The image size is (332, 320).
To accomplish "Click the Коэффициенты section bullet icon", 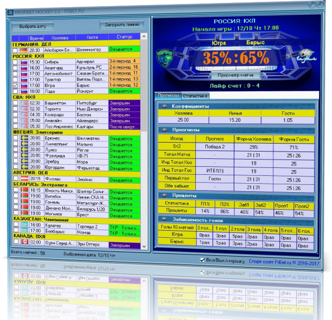I will coord(164,106).
